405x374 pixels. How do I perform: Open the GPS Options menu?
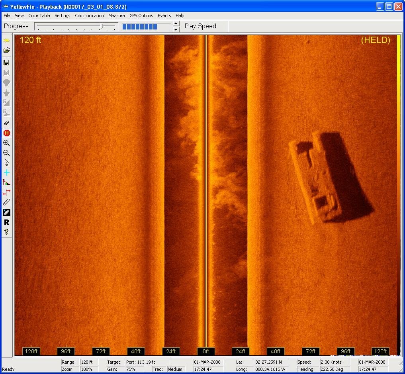pyautogui.click(x=141, y=16)
